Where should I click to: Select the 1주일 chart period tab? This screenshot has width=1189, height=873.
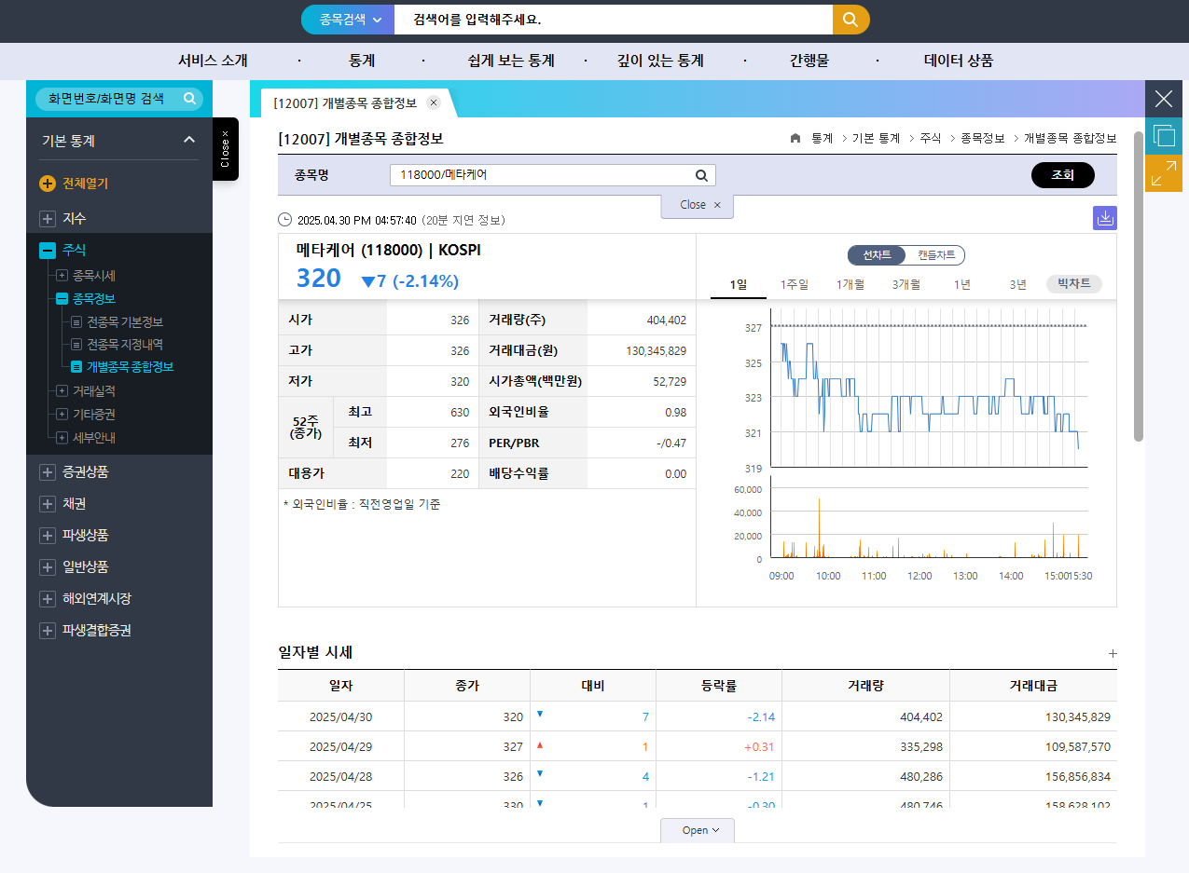pyautogui.click(x=795, y=284)
